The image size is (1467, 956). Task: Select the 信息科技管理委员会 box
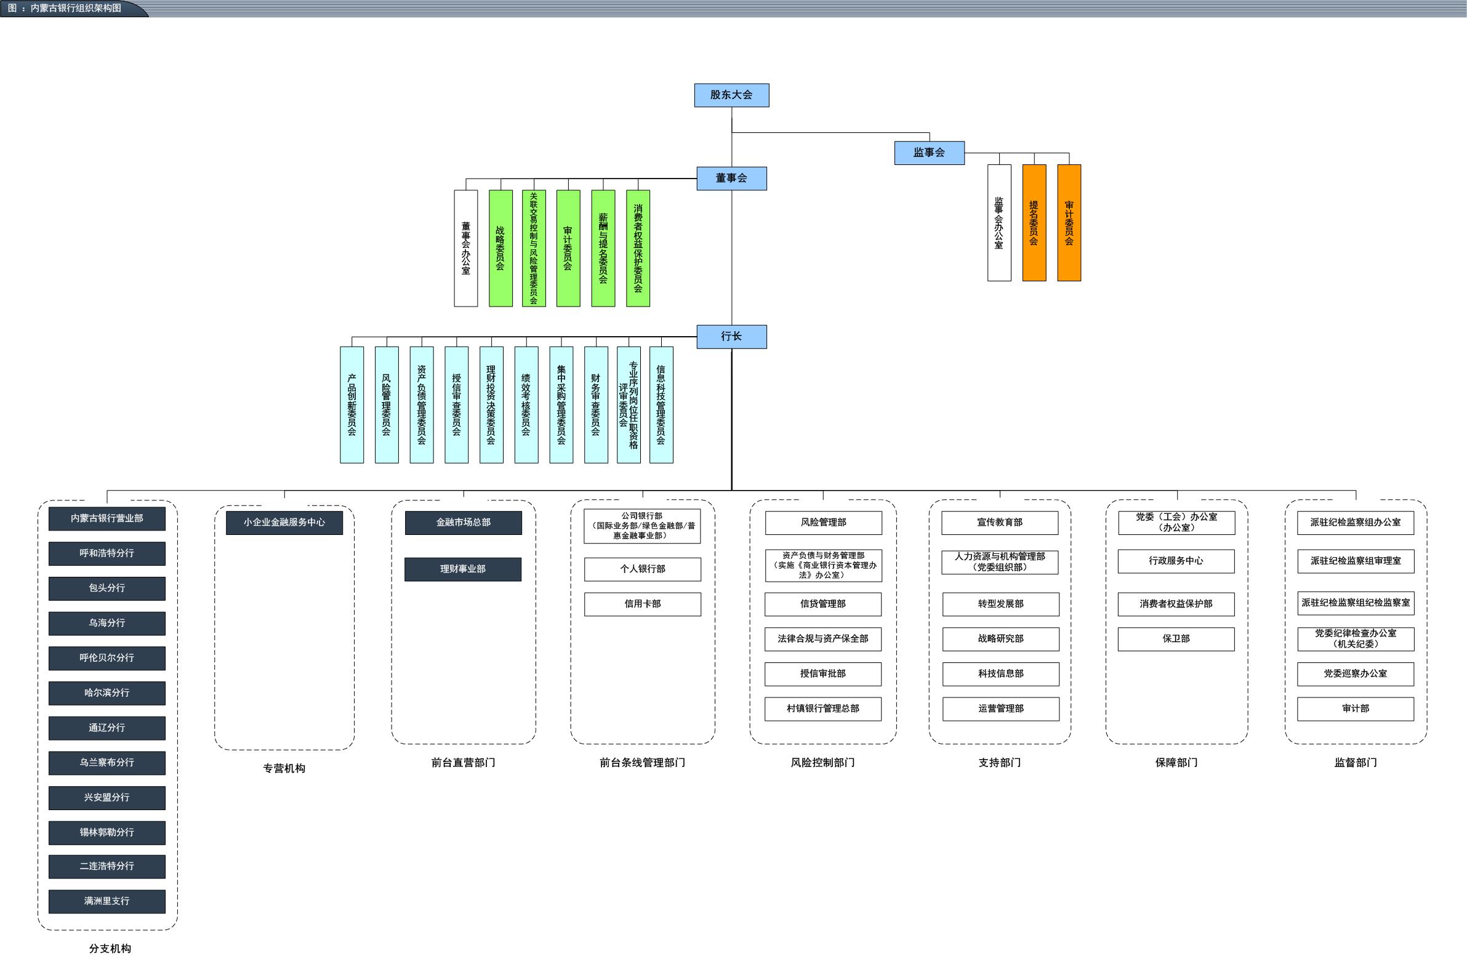661,405
